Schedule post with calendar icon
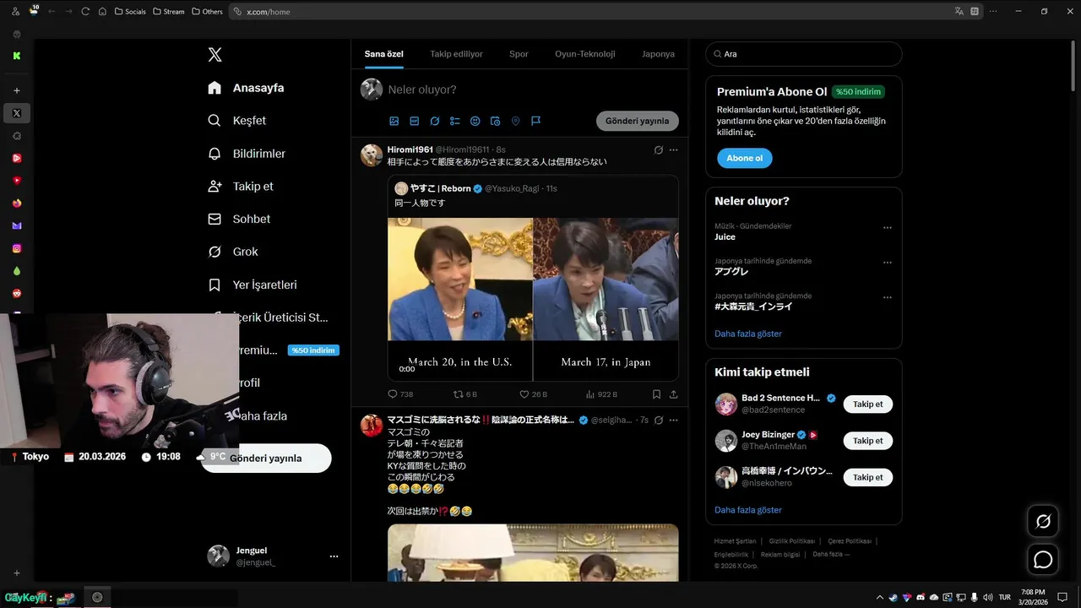The image size is (1081, 608). [x=495, y=121]
